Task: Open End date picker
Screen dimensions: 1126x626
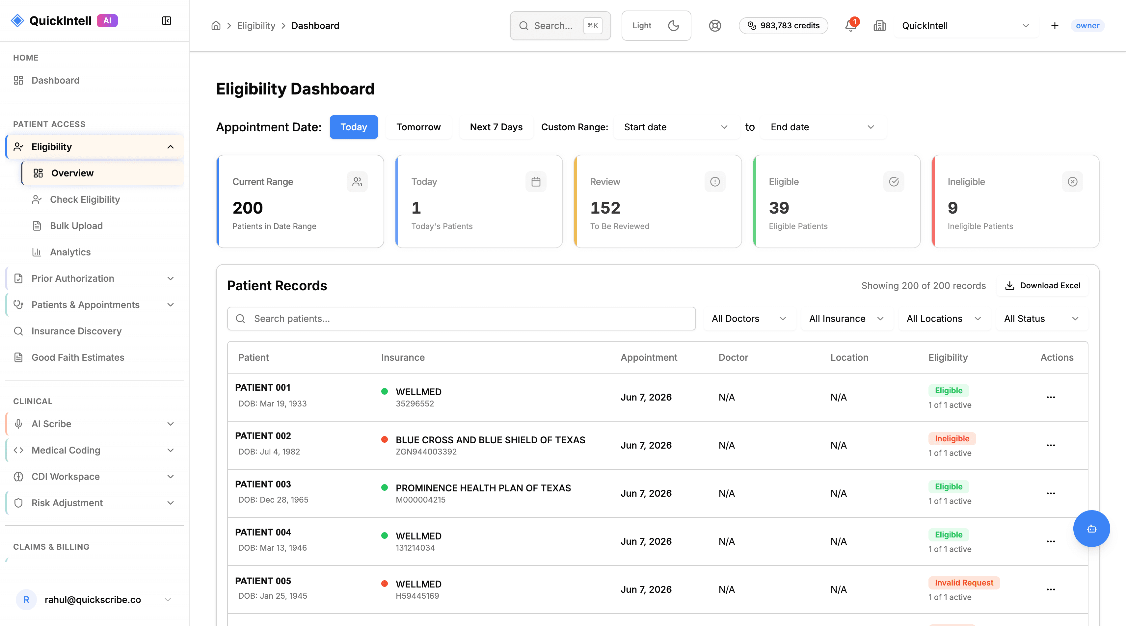Action: [x=823, y=127]
